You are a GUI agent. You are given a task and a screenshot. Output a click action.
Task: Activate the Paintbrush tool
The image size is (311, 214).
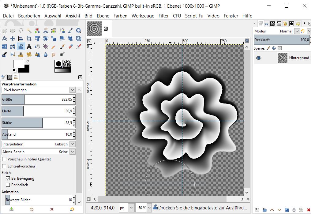[x=62, y=47]
